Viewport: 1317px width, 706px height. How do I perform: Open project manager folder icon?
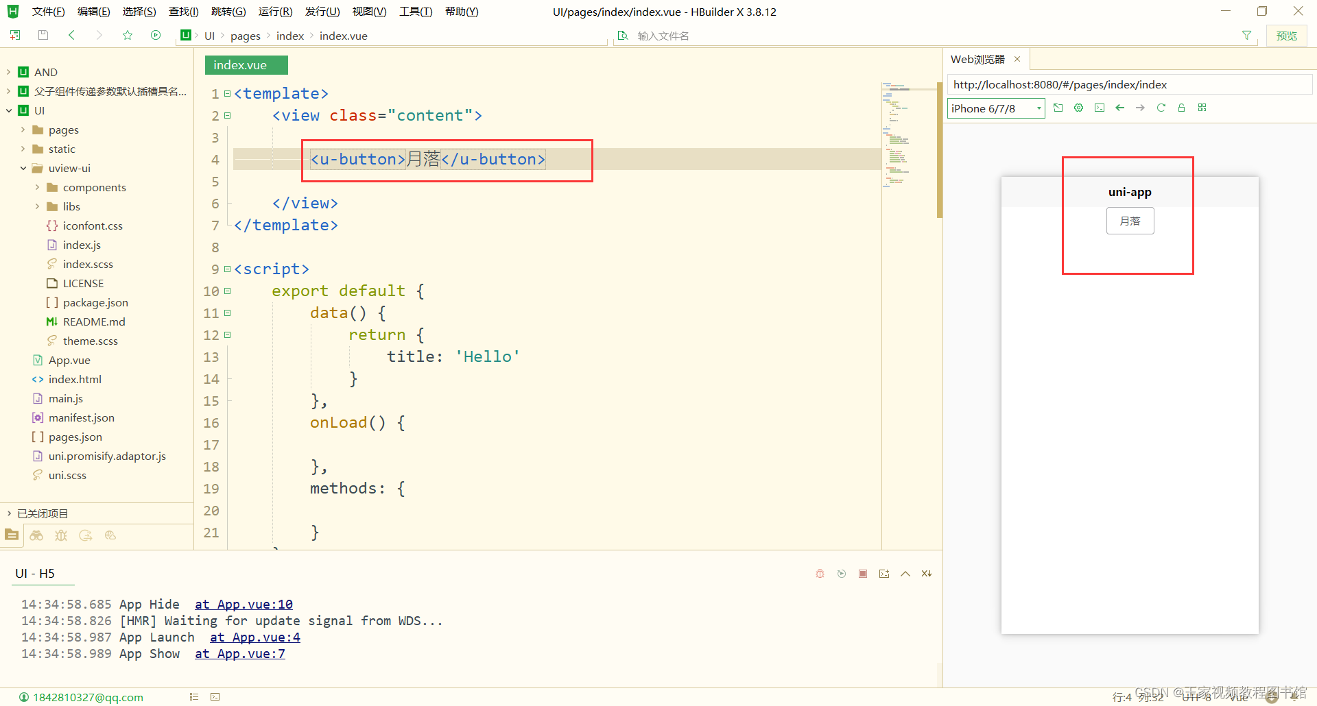coord(12,535)
